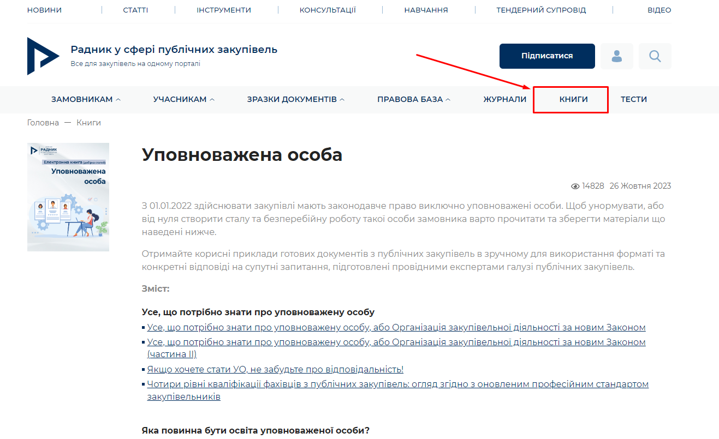Open the Уповноважена особа book cover thumbnail
This screenshot has height=439, width=719.
68,197
